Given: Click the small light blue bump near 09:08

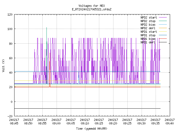Looking at the screenshot, I should (78, 78).
